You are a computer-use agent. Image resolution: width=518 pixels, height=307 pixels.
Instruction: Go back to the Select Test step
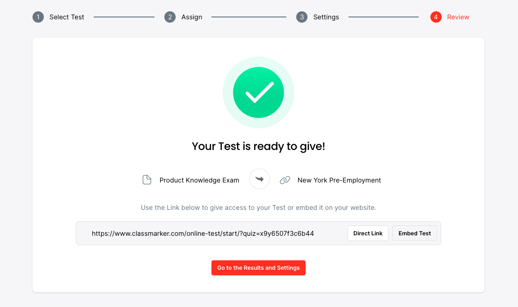(x=67, y=17)
